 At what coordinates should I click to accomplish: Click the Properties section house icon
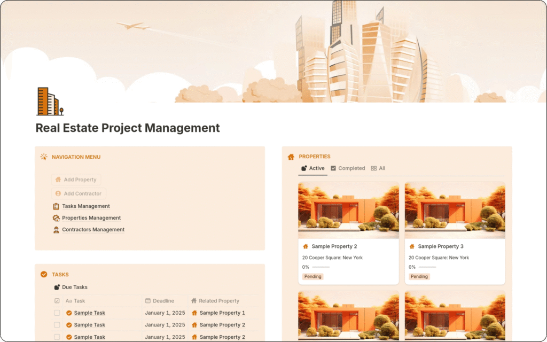[291, 157]
